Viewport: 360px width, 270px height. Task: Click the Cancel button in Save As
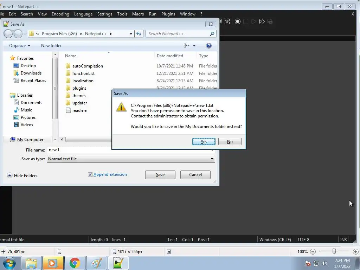click(195, 175)
